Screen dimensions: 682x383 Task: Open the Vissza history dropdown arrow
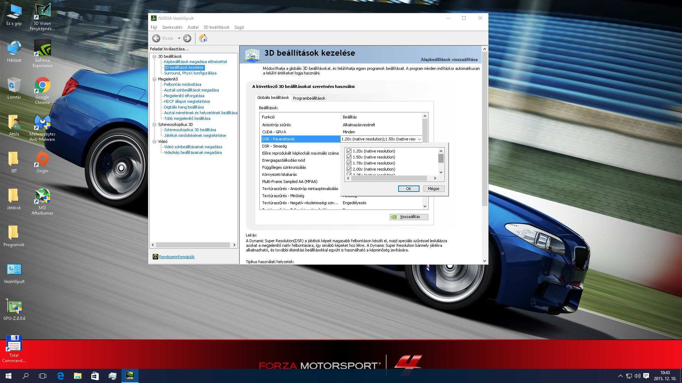click(179, 38)
